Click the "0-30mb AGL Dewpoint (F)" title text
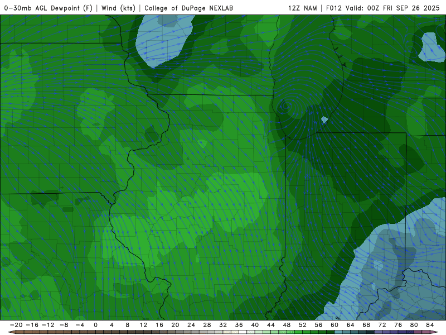 (x=49, y=8)
